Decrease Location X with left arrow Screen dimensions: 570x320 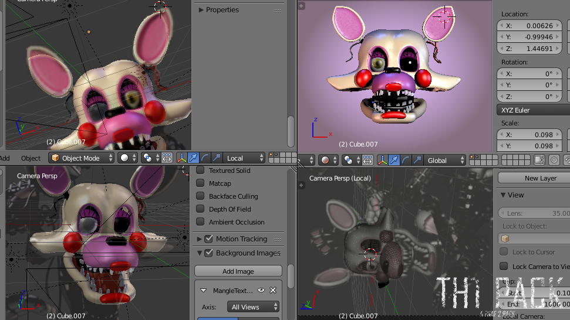[502, 26]
